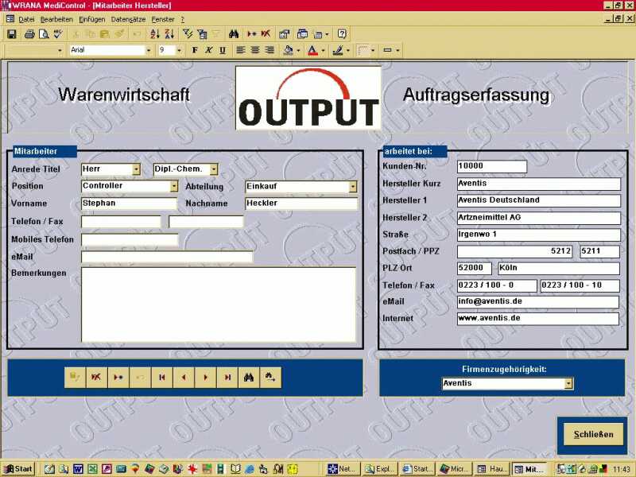Expand the Titel dropdown showing Dipl.-Chem.
This screenshot has height=477, width=636.
pos(214,169)
